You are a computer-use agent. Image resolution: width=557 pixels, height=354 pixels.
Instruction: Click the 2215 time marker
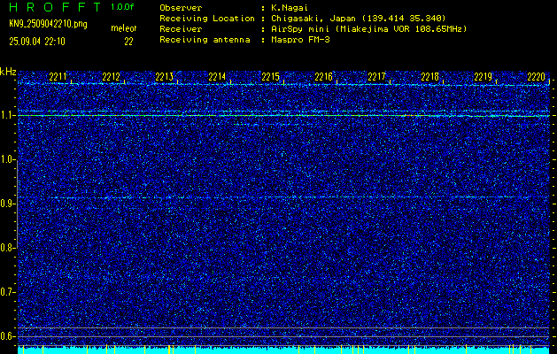[x=270, y=77]
